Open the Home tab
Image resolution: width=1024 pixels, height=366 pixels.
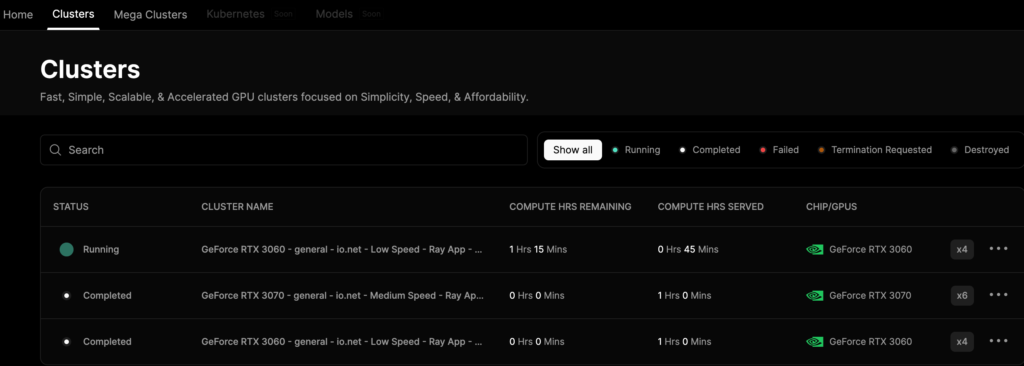pyautogui.click(x=18, y=15)
